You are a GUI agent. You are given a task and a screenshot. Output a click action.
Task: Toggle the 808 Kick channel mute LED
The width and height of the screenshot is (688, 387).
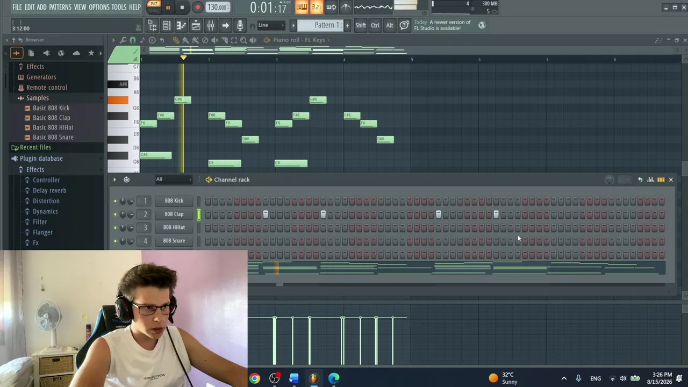point(115,201)
